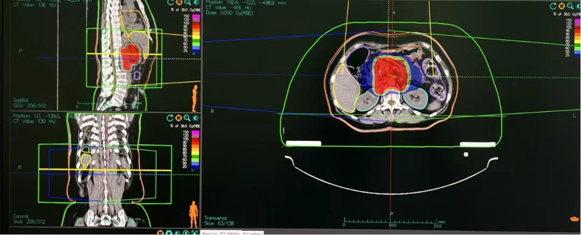The image size is (581, 235).
Task: Click the rotate/reset icon in coronal view
Action: click(x=170, y=118)
